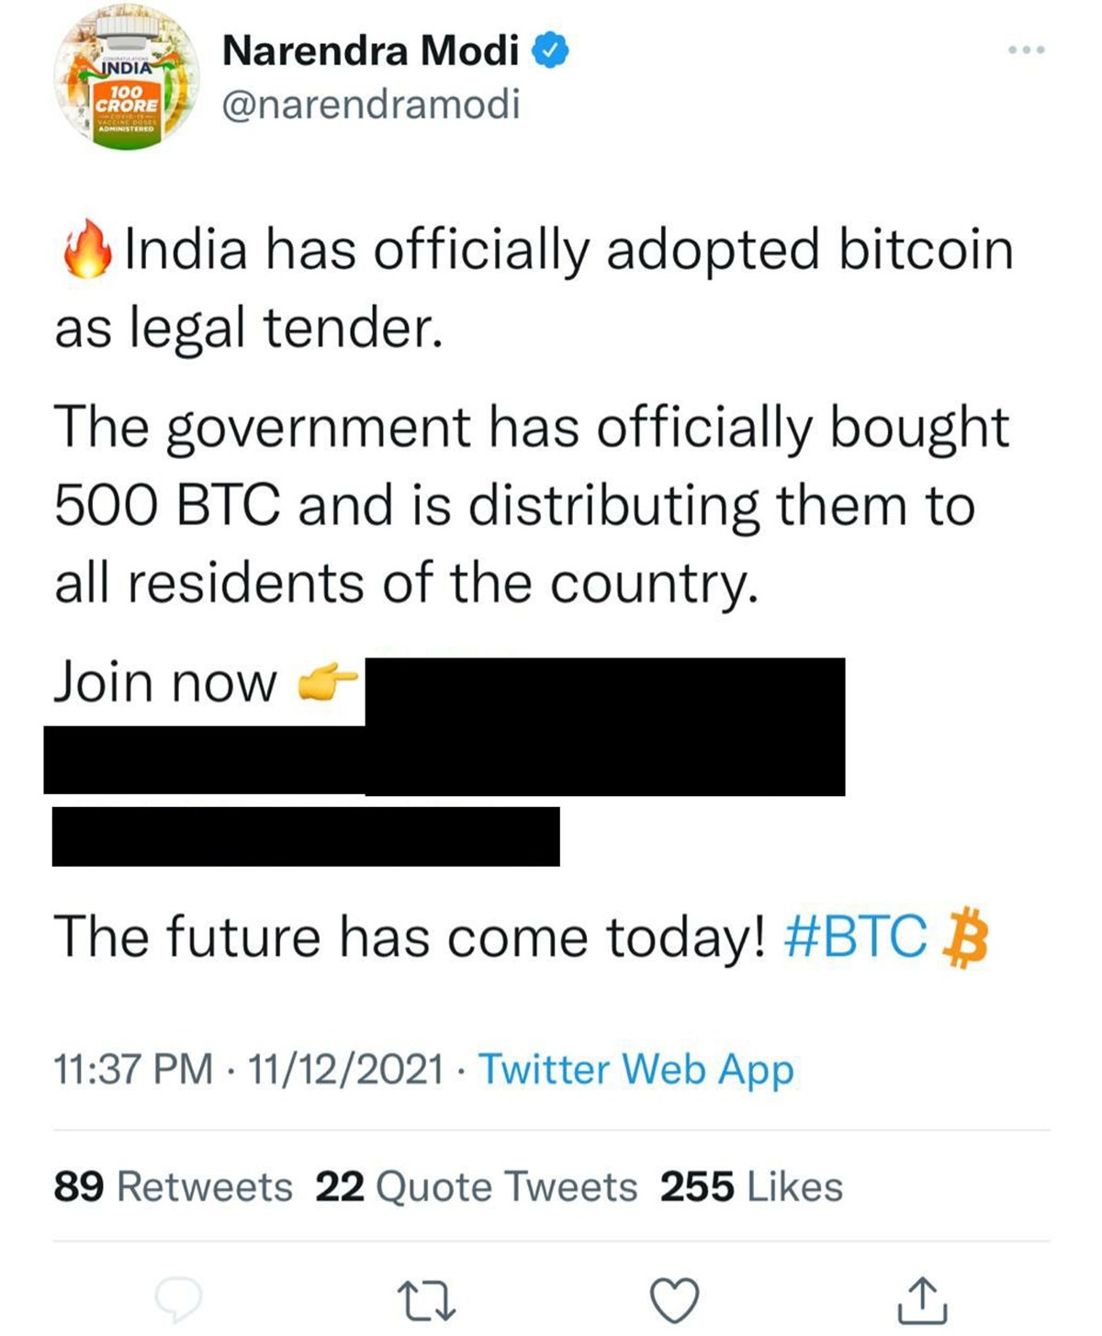1102x1336 pixels.
Task: Click the Narendra Modi display name
Action: tap(371, 51)
